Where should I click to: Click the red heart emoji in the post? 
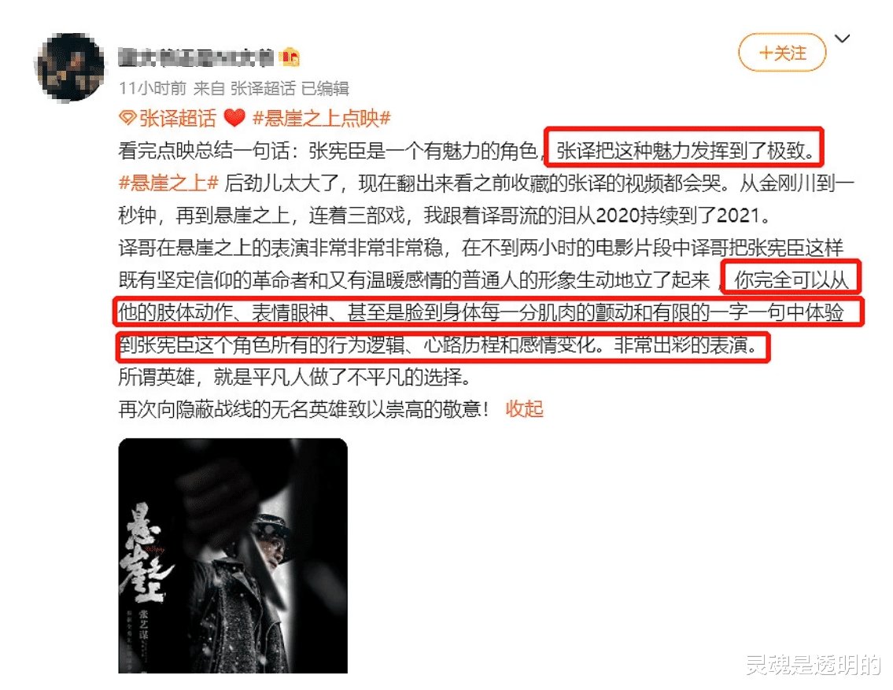234,119
